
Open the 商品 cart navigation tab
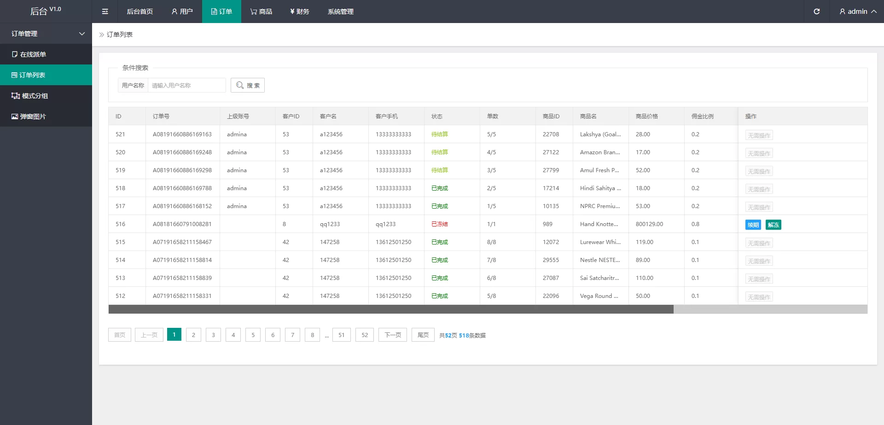pos(261,12)
